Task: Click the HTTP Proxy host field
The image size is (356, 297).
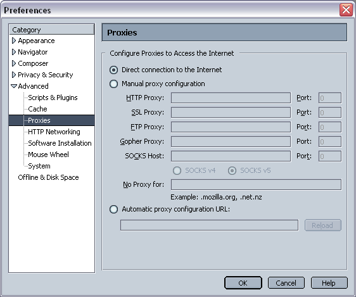Action: tap(231, 98)
